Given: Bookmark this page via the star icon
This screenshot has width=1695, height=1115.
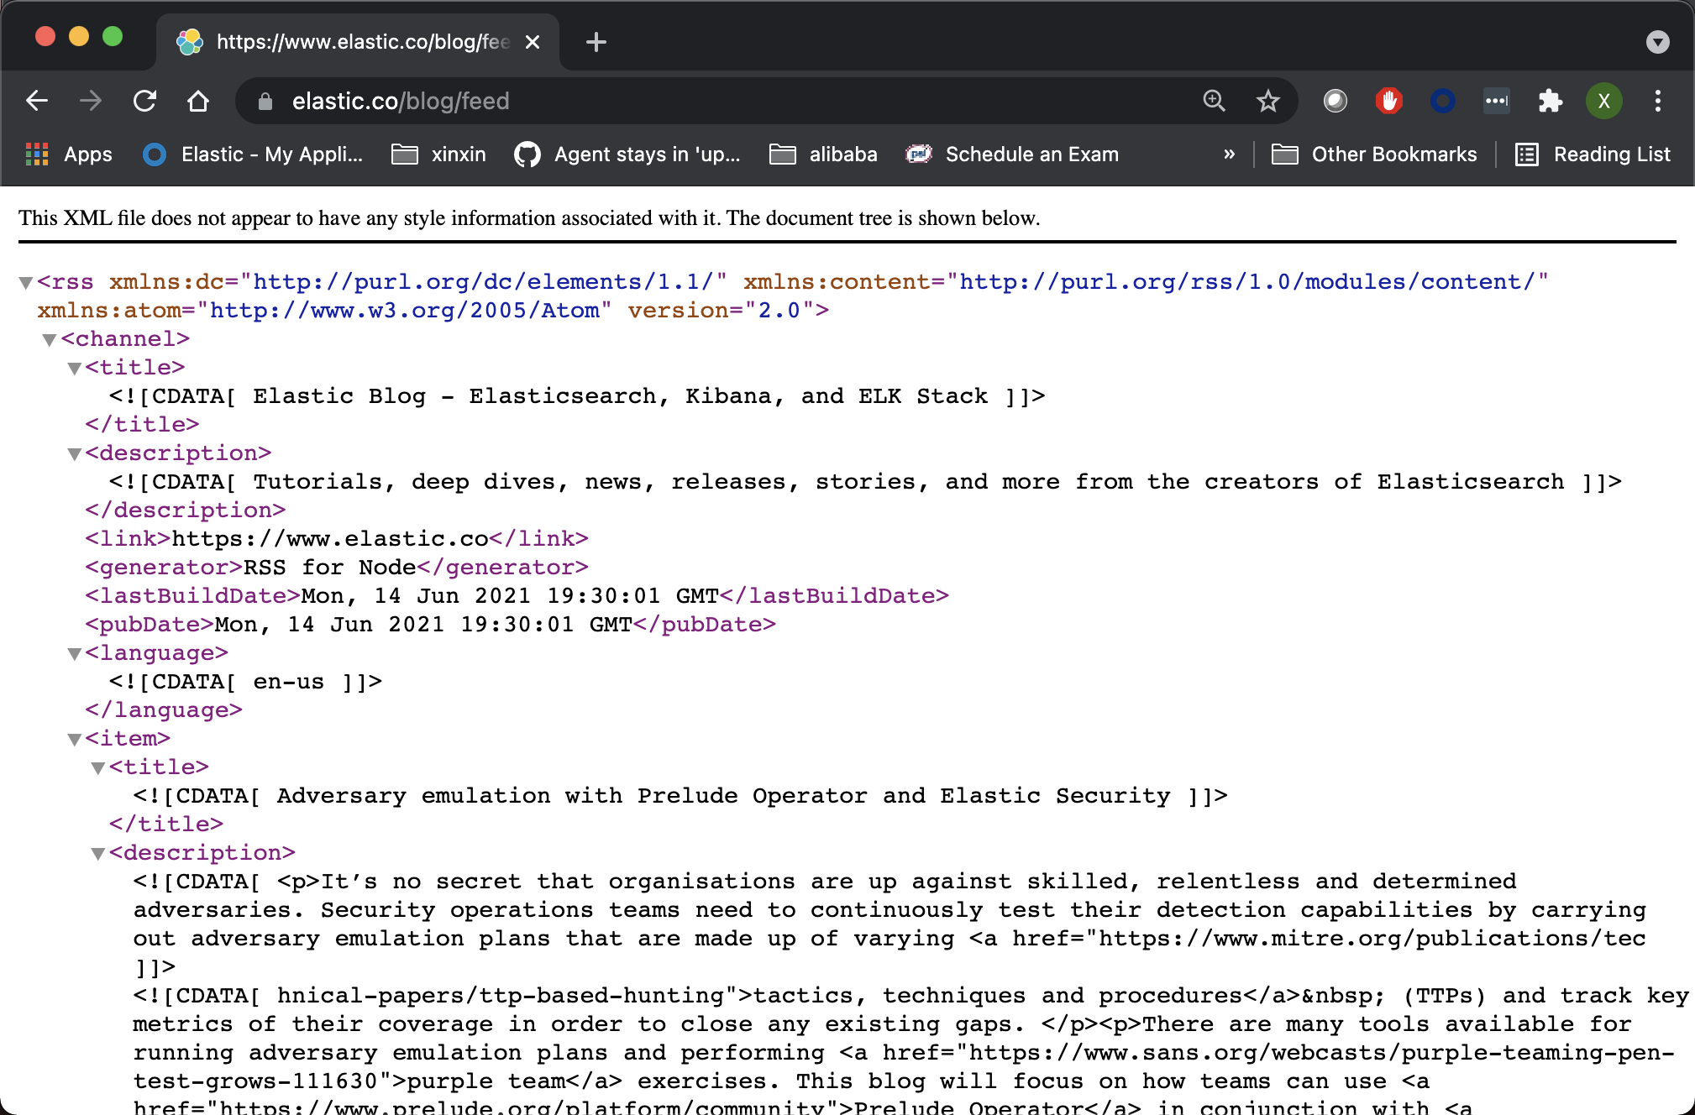Looking at the screenshot, I should tap(1268, 101).
